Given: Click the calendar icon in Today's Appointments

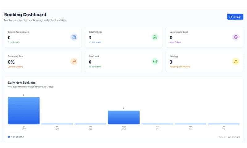Looking at the screenshot, I should pos(74,37).
